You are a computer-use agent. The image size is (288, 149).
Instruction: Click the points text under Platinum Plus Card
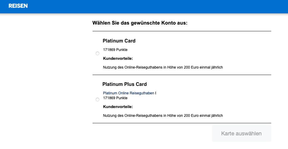point(115,98)
